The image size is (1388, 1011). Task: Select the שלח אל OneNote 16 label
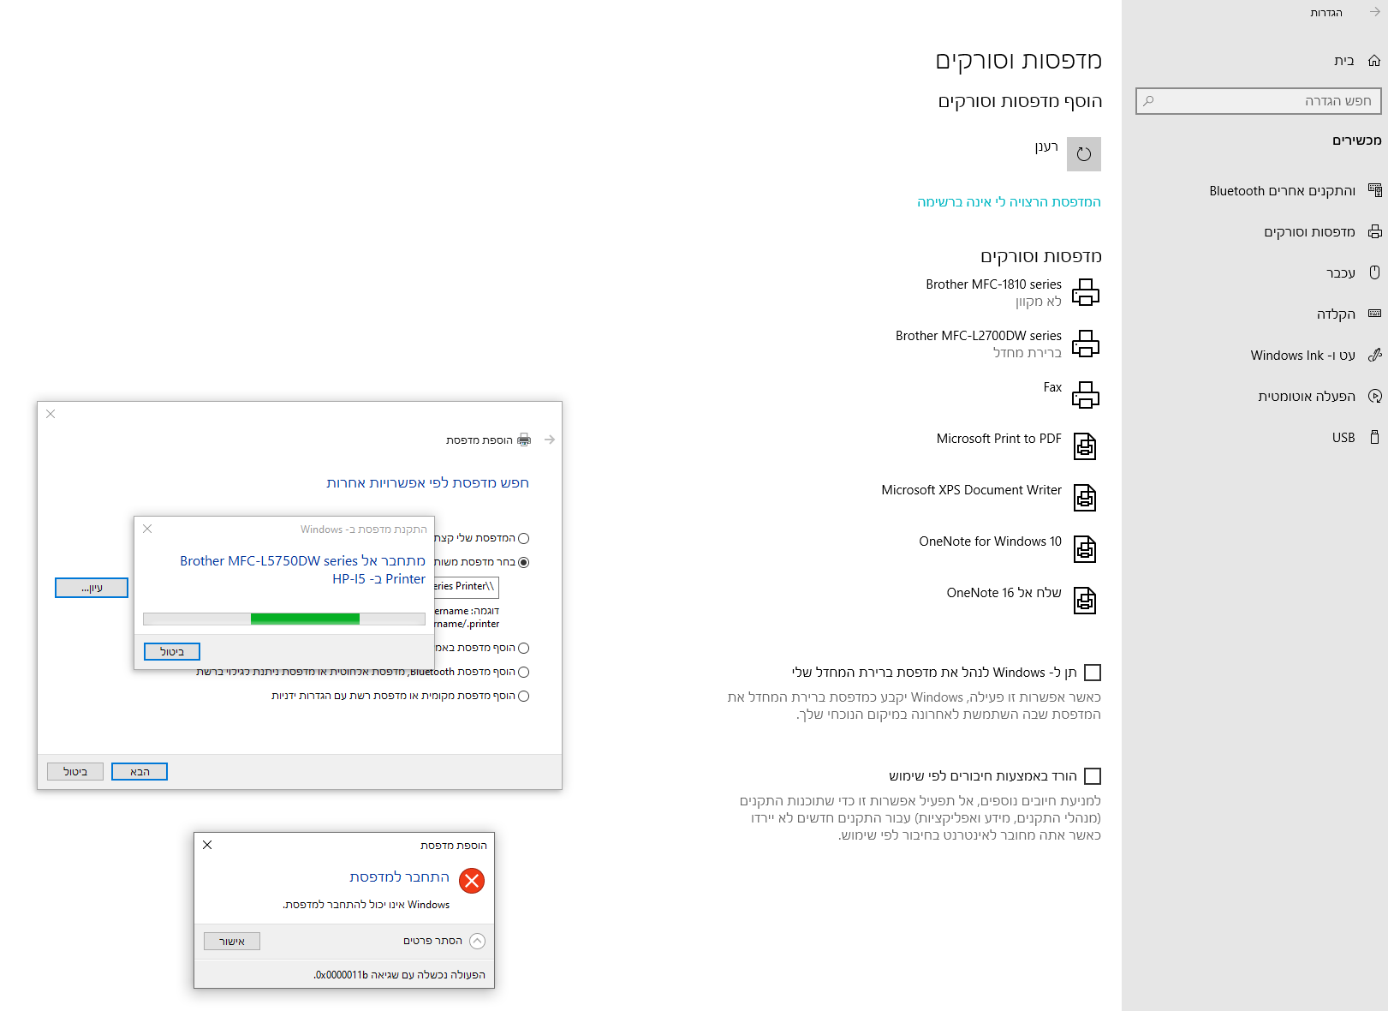coord(1004,593)
